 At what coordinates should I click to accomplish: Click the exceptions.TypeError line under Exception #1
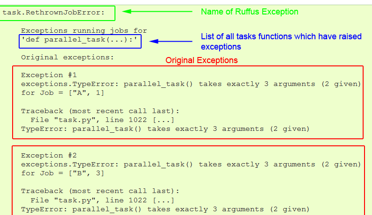pos(191,84)
